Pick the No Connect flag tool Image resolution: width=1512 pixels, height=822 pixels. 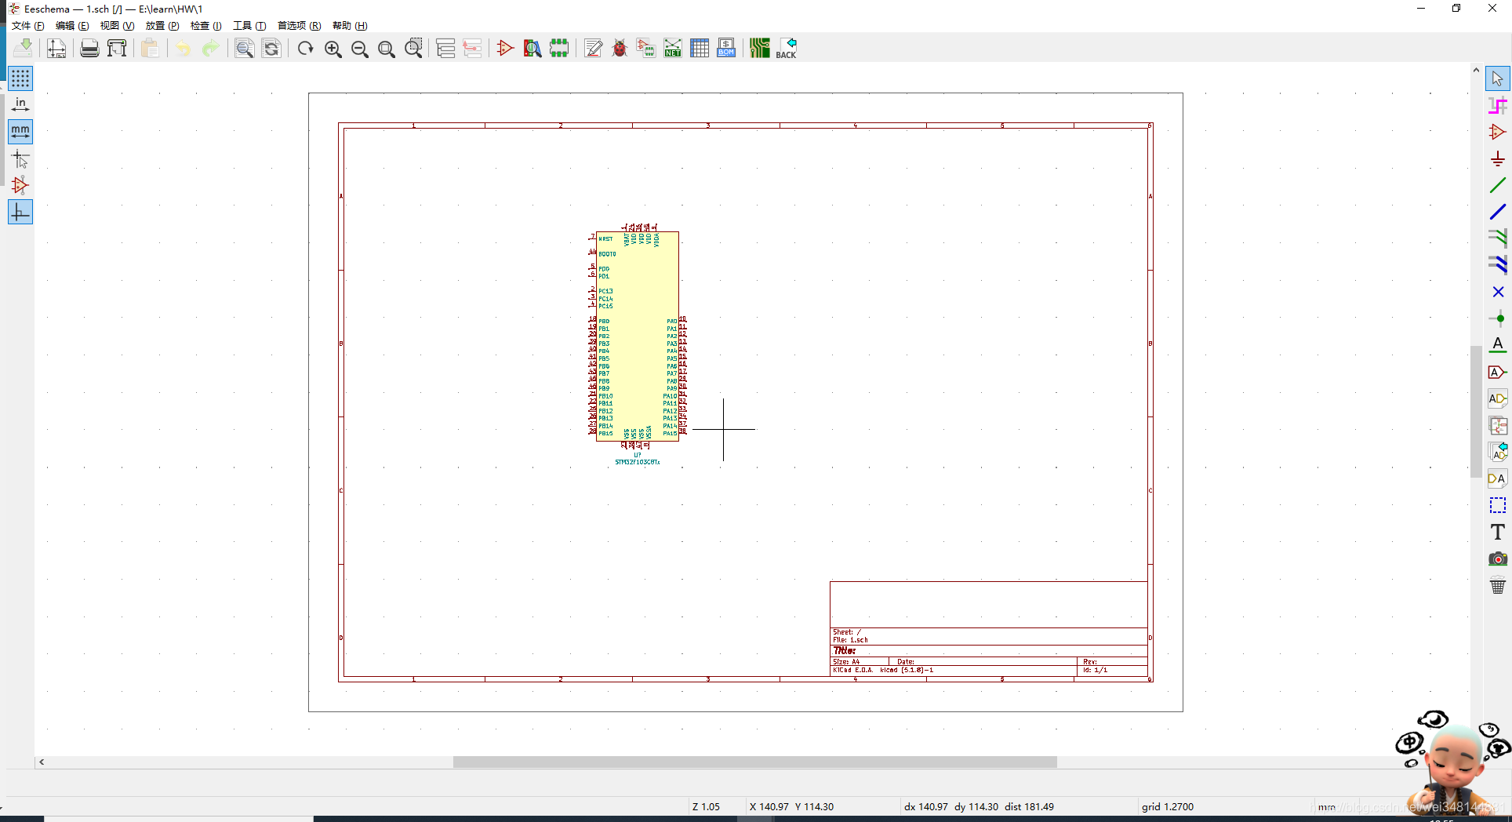coord(1497,292)
